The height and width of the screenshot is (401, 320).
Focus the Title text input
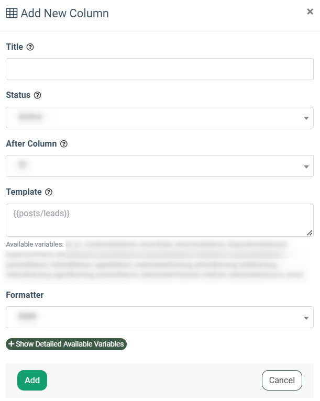click(160, 69)
